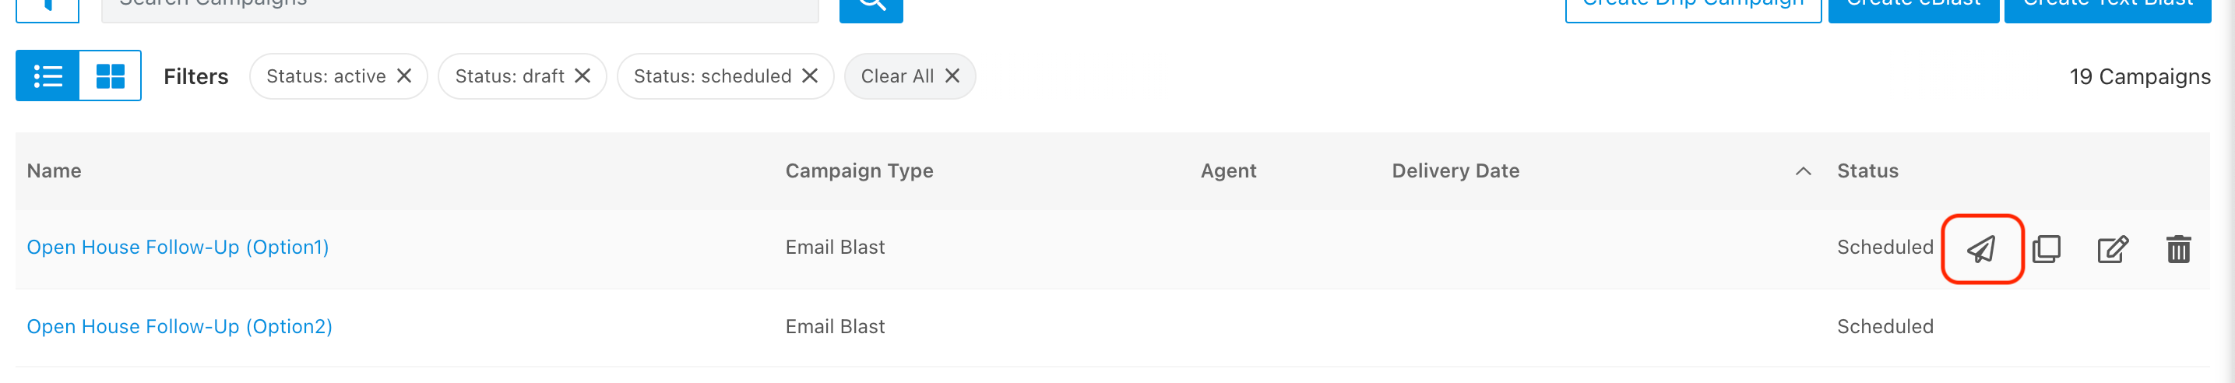
Task: Sort campaigns by Name column
Action: (x=54, y=170)
